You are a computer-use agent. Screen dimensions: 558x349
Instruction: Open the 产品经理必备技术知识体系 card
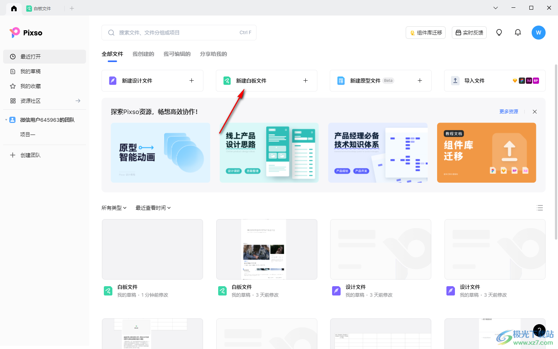(378, 153)
